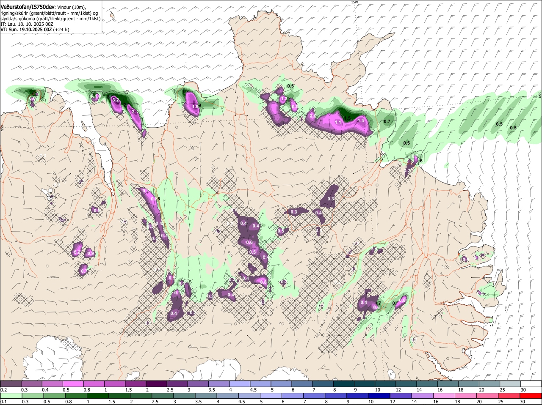Pick the upper legend swatch between 1 and 1.5
This screenshot has width=542, height=405.
(114, 383)
